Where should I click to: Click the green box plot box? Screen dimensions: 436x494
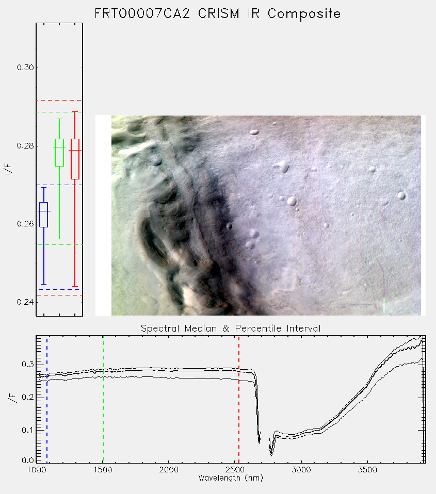59,153
